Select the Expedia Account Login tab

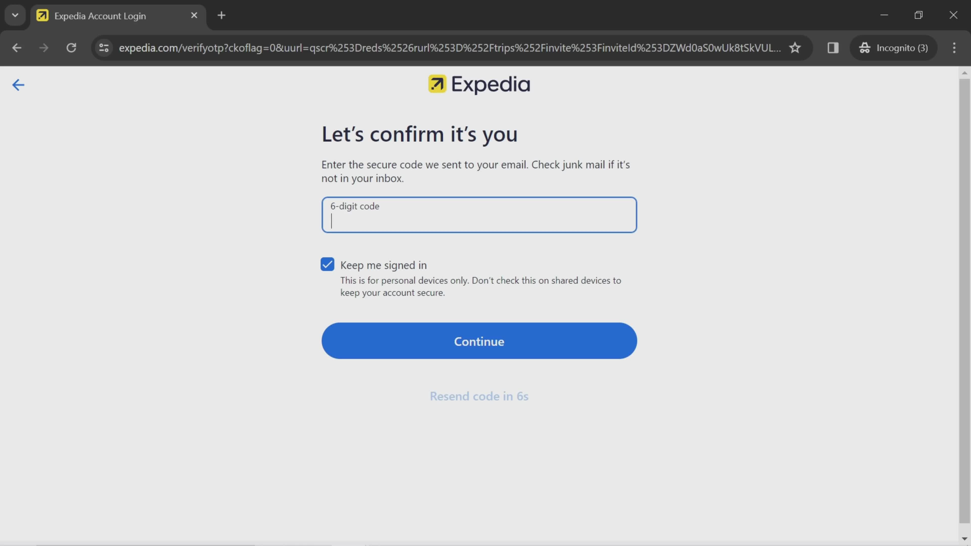[118, 16]
